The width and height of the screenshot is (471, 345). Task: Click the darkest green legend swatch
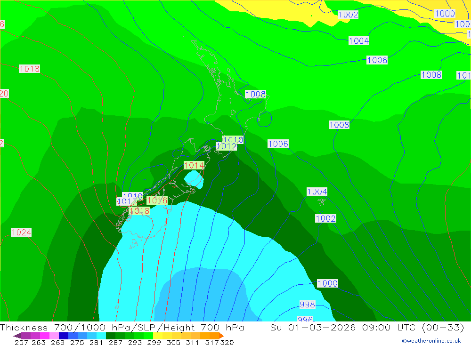pos(111,336)
